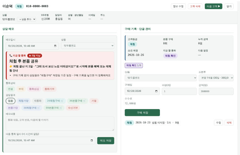Focus 수량(개) input field

179,91
